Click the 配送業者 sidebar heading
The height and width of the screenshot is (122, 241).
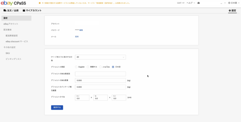pos(7,30)
